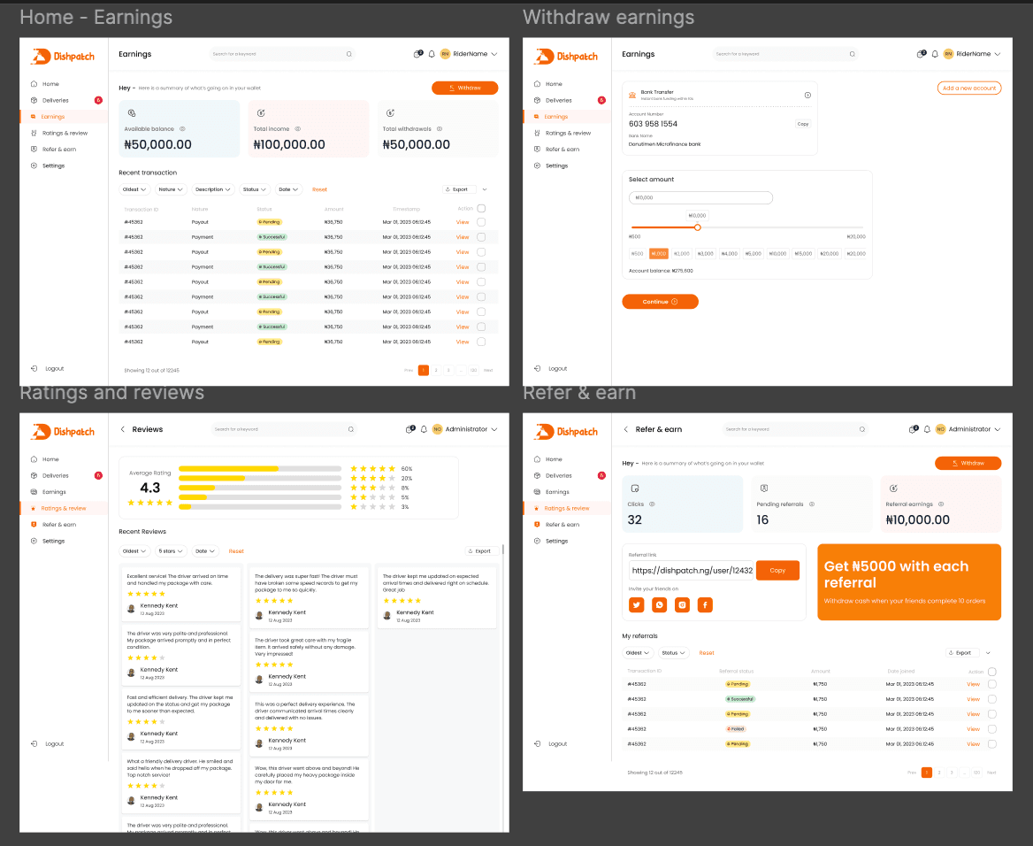Select Refer & earn in Reviews frame sidebar
The image size is (1033, 846).
click(x=59, y=525)
